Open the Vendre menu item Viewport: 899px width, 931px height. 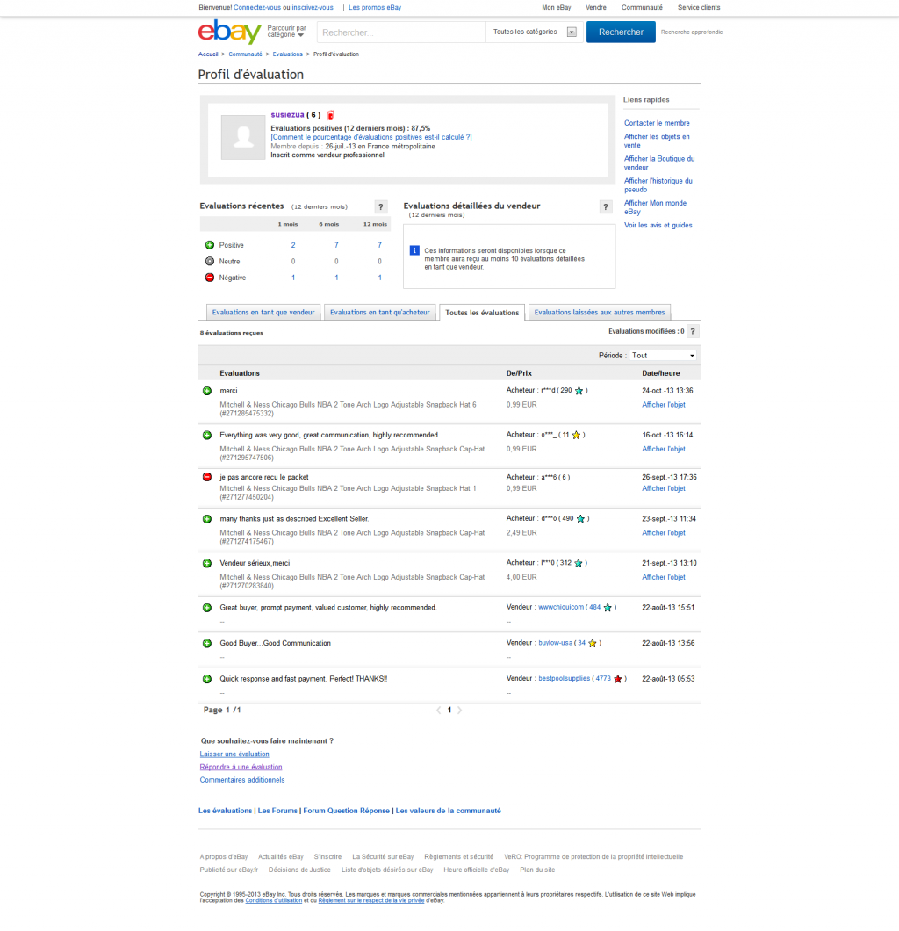click(596, 8)
